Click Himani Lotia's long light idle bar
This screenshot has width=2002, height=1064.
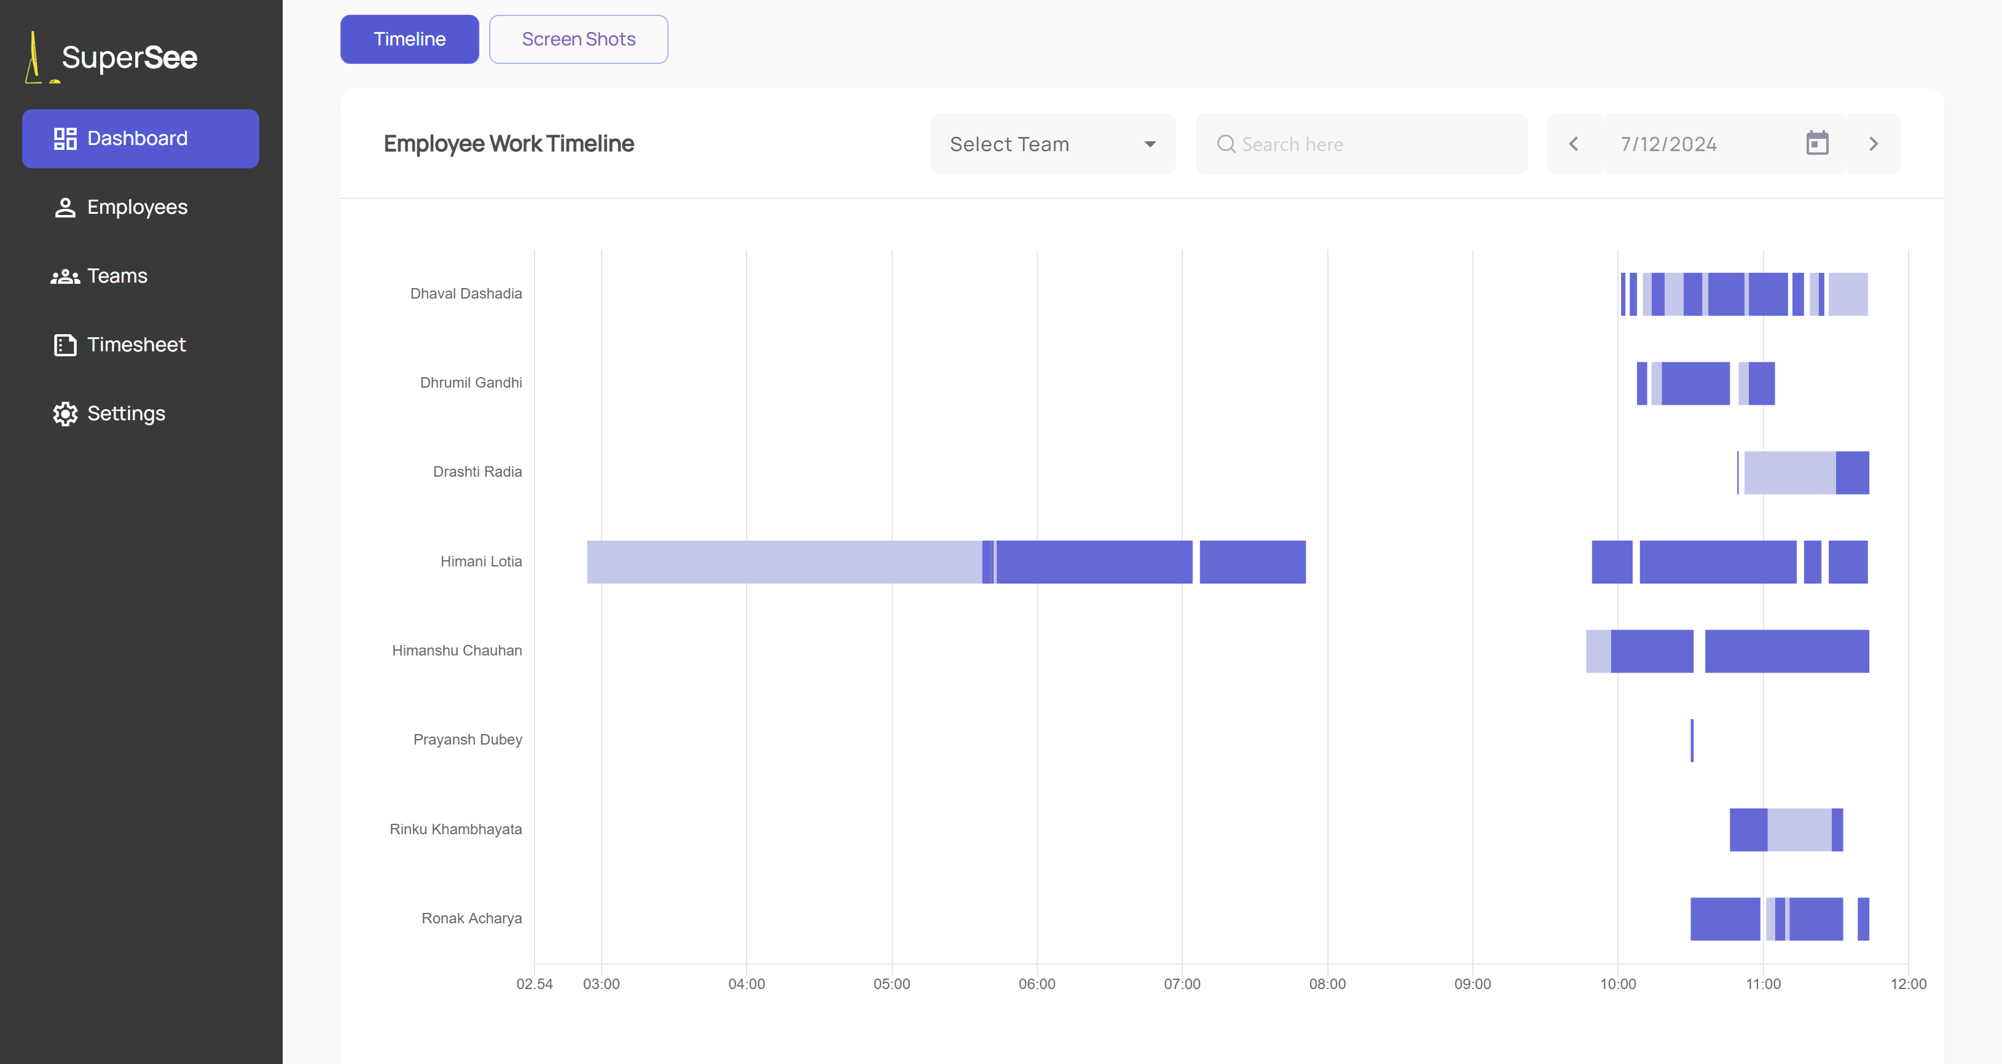point(783,561)
